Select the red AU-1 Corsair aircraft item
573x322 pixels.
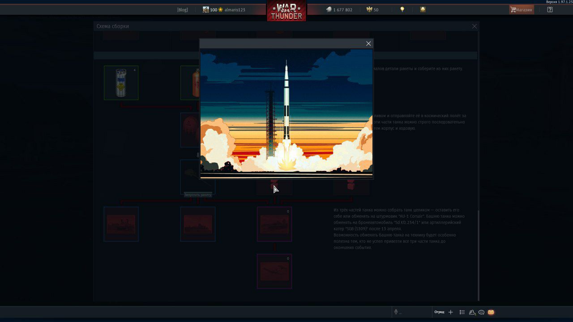point(274,271)
